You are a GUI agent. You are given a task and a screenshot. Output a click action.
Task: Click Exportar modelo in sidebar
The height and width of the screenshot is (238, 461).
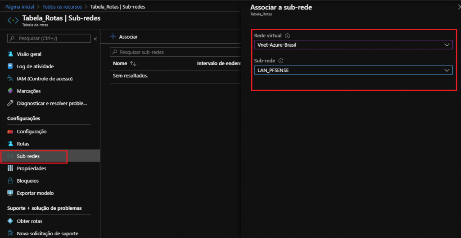tap(35, 193)
